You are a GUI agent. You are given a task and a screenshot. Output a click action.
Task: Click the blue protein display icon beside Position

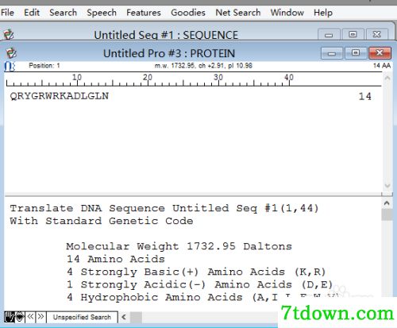coord(10,66)
